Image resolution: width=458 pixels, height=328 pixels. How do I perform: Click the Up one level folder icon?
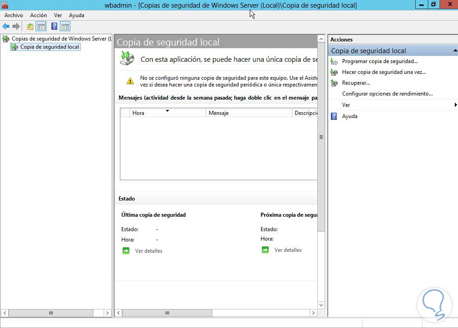pos(30,27)
